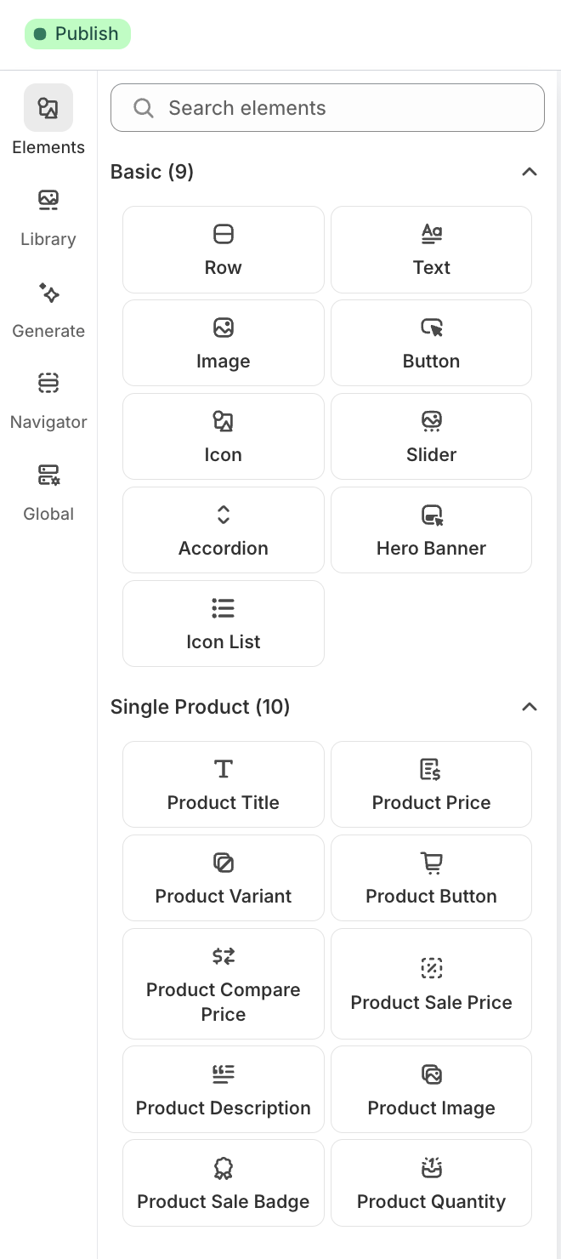Add the Image element
561x1259 pixels.
223,343
